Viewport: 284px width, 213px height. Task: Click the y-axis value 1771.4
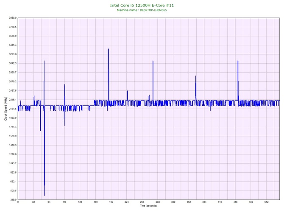click(13, 127)
